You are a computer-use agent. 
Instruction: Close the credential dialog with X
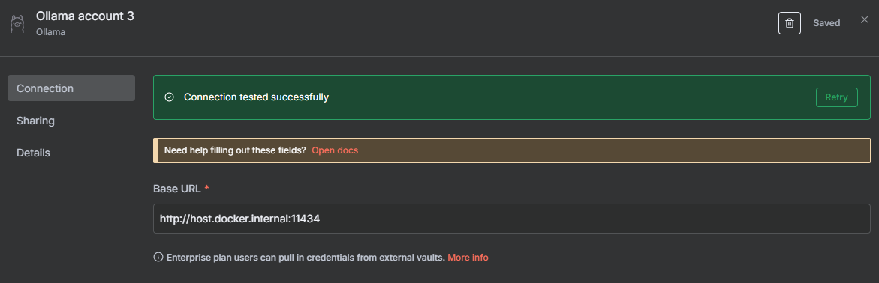click(x=865, y=20)
